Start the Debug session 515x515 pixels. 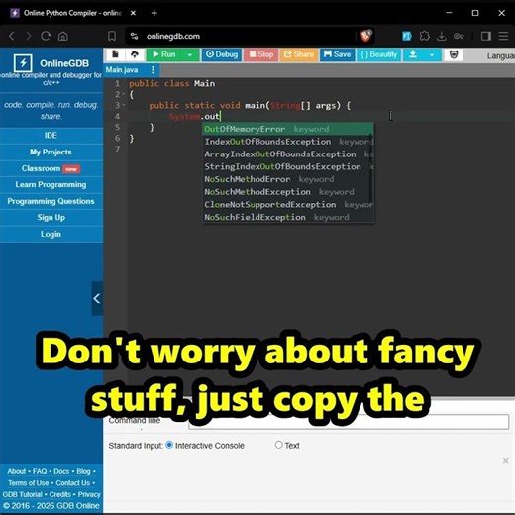pyautogui.click(x=222, y=54)
